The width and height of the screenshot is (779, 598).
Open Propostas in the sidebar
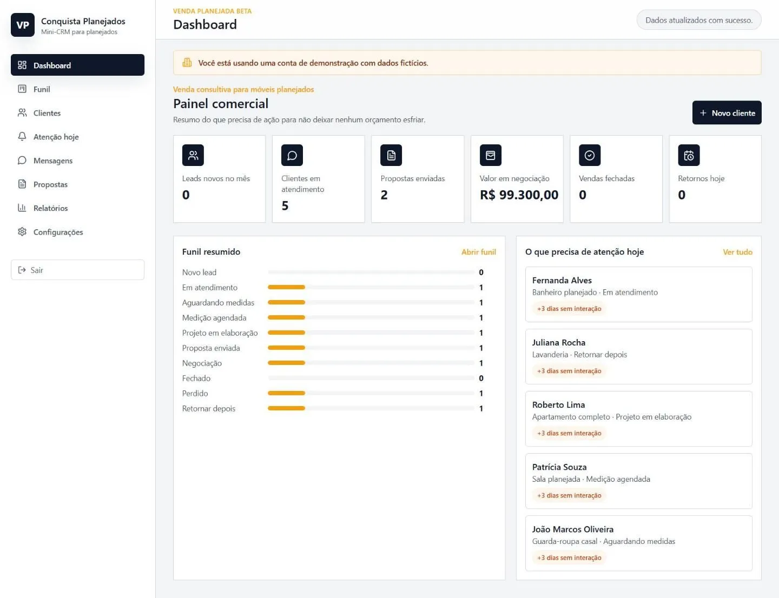point(77,184)
